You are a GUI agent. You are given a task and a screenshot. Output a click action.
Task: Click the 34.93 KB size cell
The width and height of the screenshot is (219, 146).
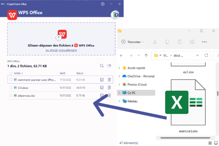pos(81,88)
